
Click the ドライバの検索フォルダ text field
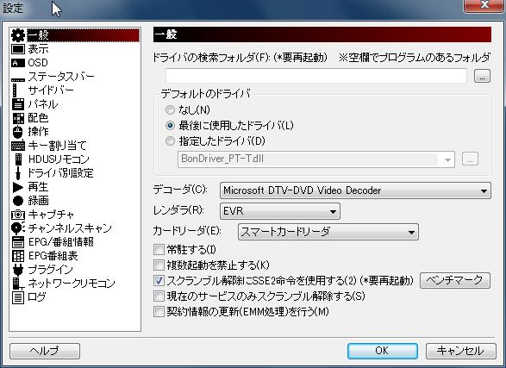pos(316,76)
